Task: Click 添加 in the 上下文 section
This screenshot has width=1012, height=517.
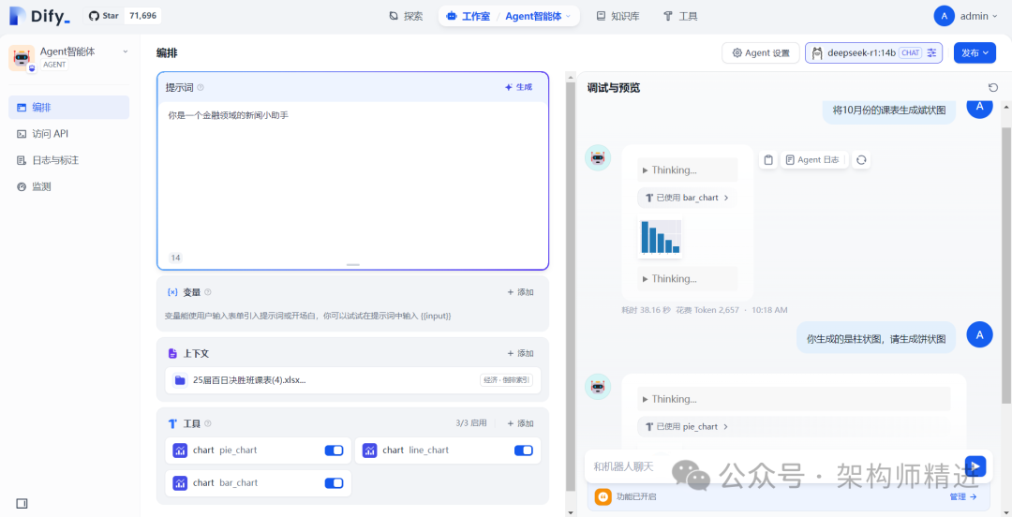Action: coord(520,354)
